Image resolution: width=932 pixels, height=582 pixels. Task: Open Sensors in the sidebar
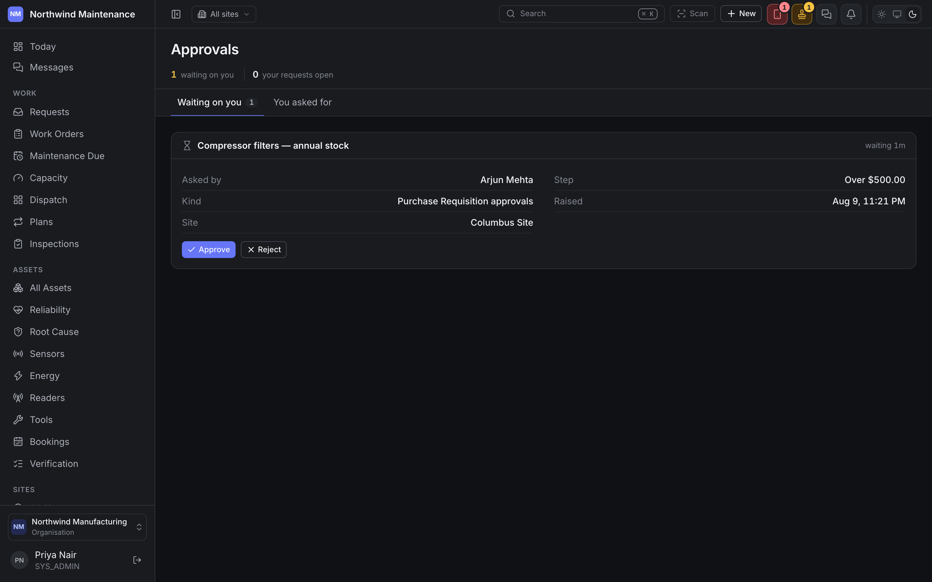[77, 354]
